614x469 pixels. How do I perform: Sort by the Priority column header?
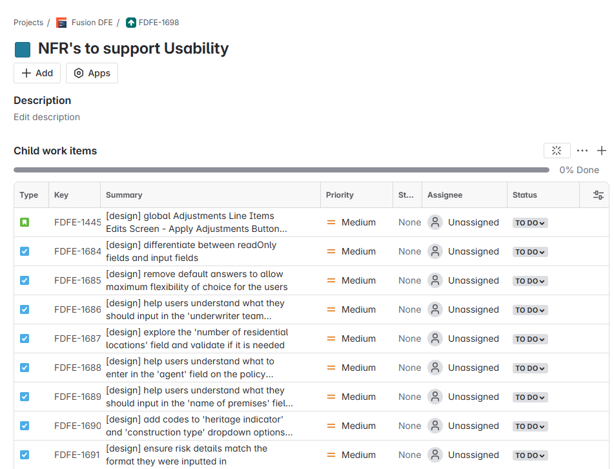click(x=340, y=195)
